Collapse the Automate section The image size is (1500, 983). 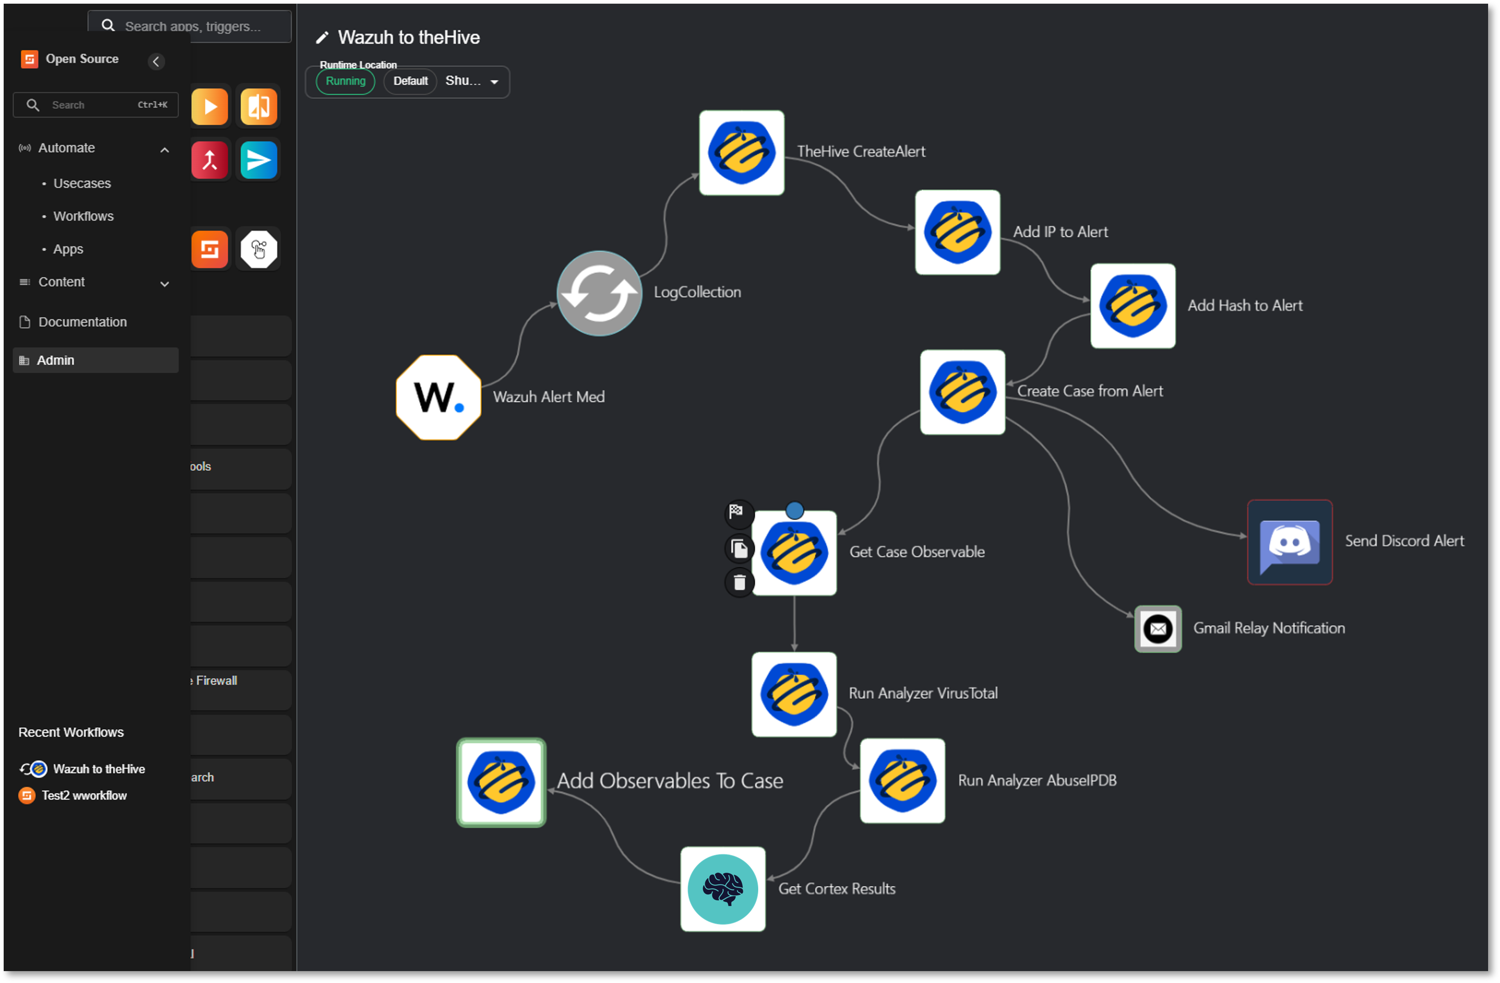pyautogui.click(x=165, y=149)
